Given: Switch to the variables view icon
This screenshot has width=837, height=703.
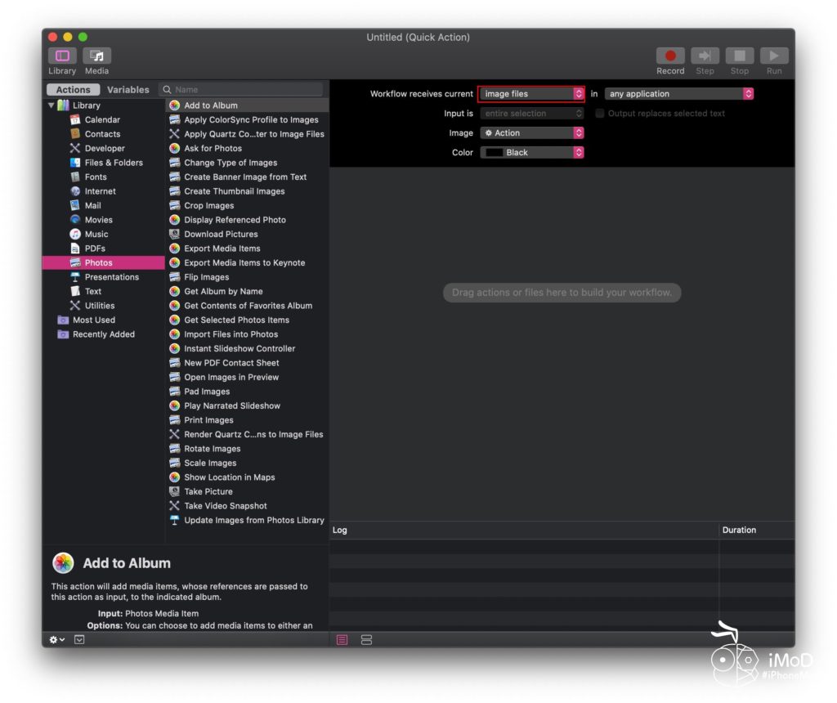Looking at the screenshot, I should coord(366,639).
